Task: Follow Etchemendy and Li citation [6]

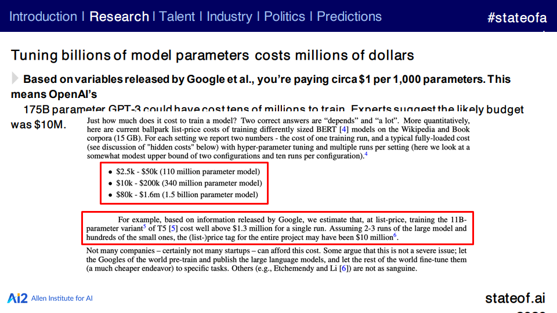Action: point(343,268)
